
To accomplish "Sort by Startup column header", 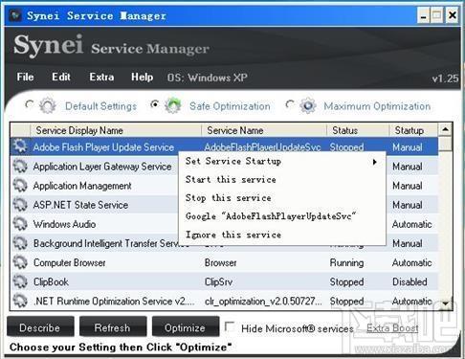I will click(413, 130).
